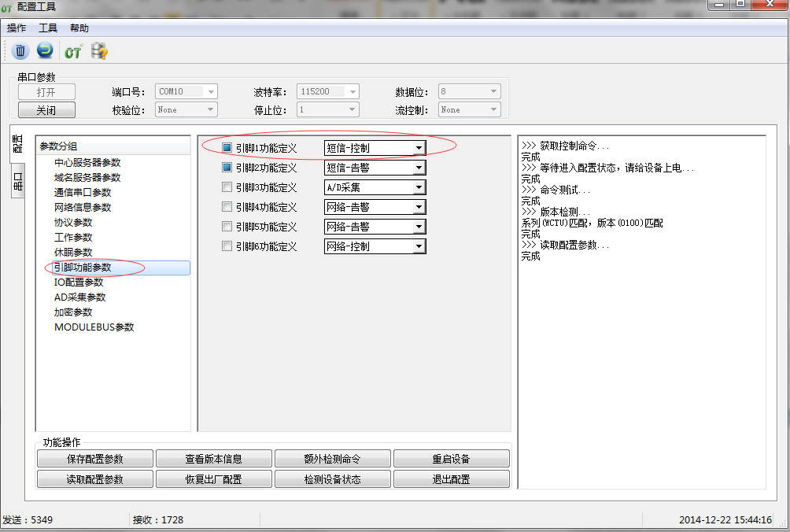Open the 操作 menu

(16, 28)
